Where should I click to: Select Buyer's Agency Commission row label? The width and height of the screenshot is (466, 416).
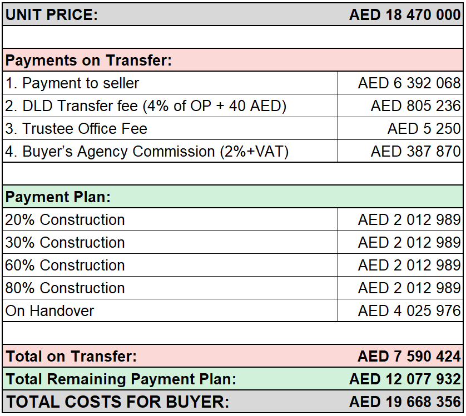(x=147, y=152)
